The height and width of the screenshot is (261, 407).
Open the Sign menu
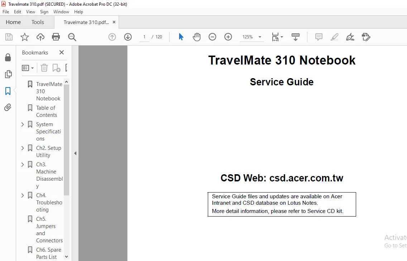click(x=44, y=12)
